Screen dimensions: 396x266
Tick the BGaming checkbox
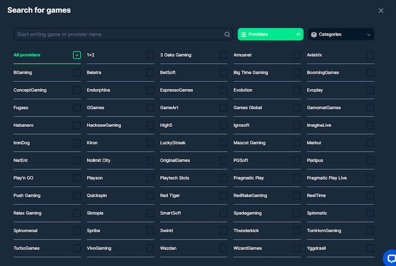point(77,72)
